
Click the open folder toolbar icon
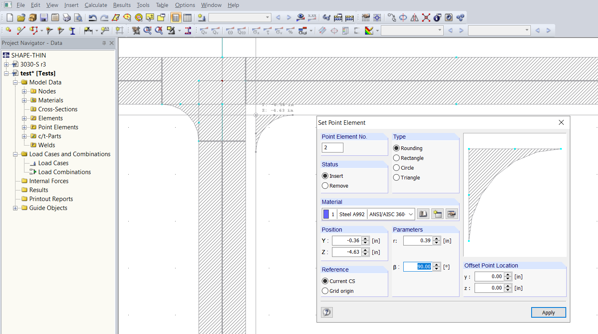pyautogui.click(x=21, y=18)
